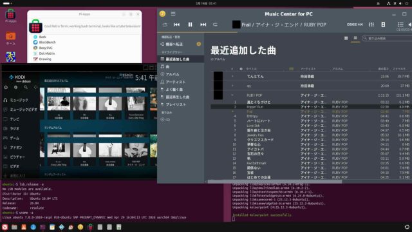Select 最近追加した曲 in the sidebar
Image resolution: width=412 pixels, height=232 pixels.
181,59
